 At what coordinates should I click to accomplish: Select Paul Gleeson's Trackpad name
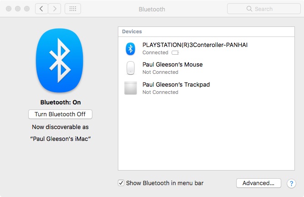[176, 84]
